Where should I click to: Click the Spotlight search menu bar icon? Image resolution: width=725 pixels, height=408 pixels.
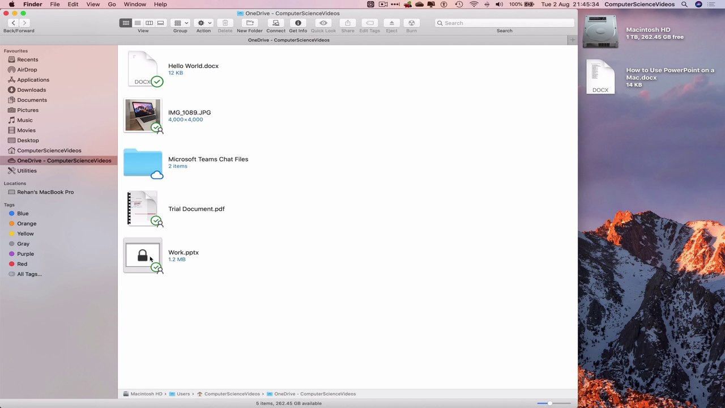pyautogui.click(x=684, y=4)
